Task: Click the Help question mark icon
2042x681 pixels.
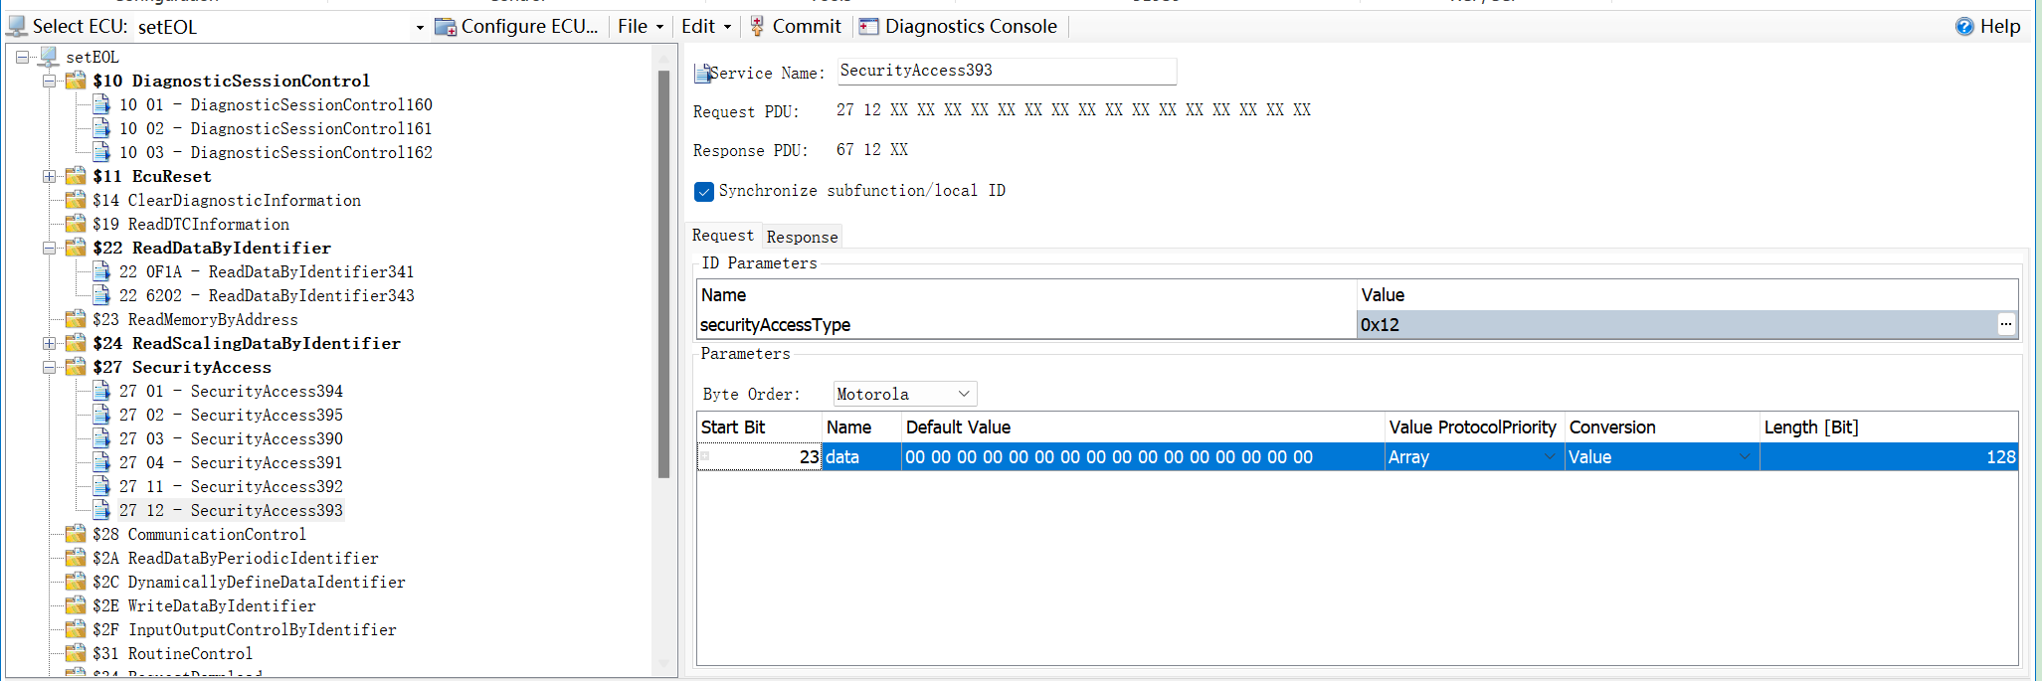Action: pyautogui.click(x=1964, y=27)
